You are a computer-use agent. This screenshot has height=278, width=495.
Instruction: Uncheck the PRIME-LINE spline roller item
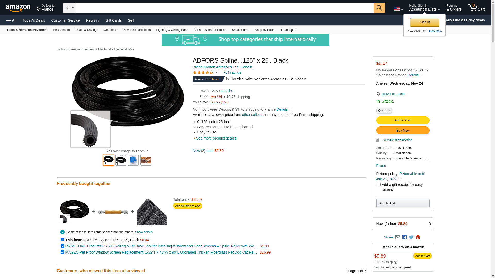coord(62,246)
